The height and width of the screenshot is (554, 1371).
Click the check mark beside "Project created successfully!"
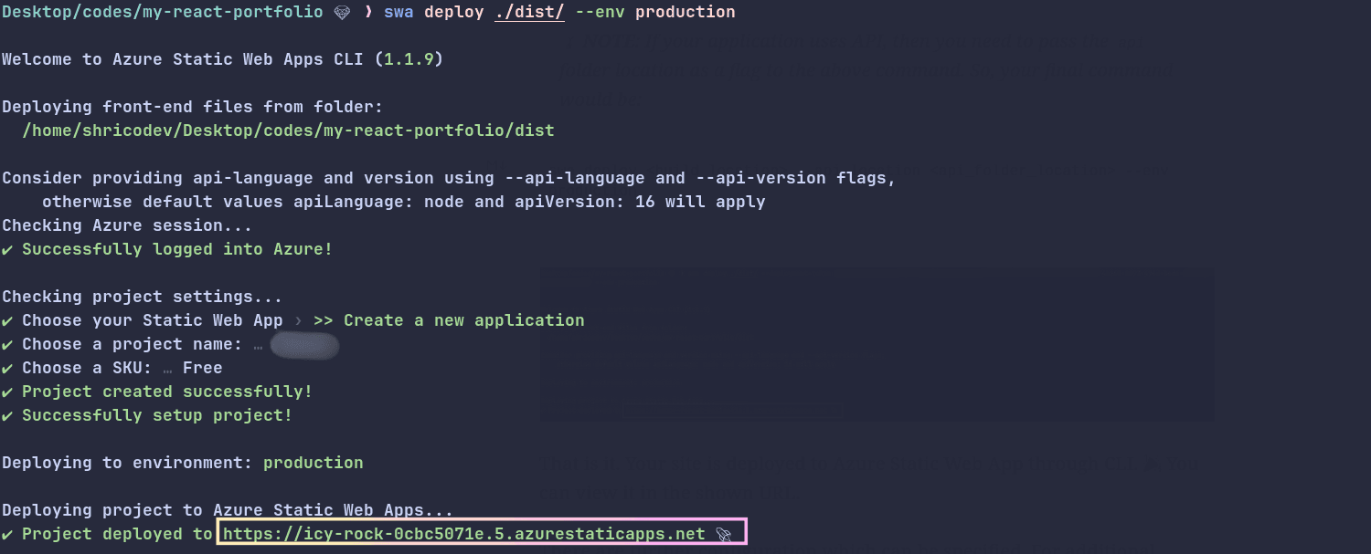pyautogui.click(x=7, y=392)
